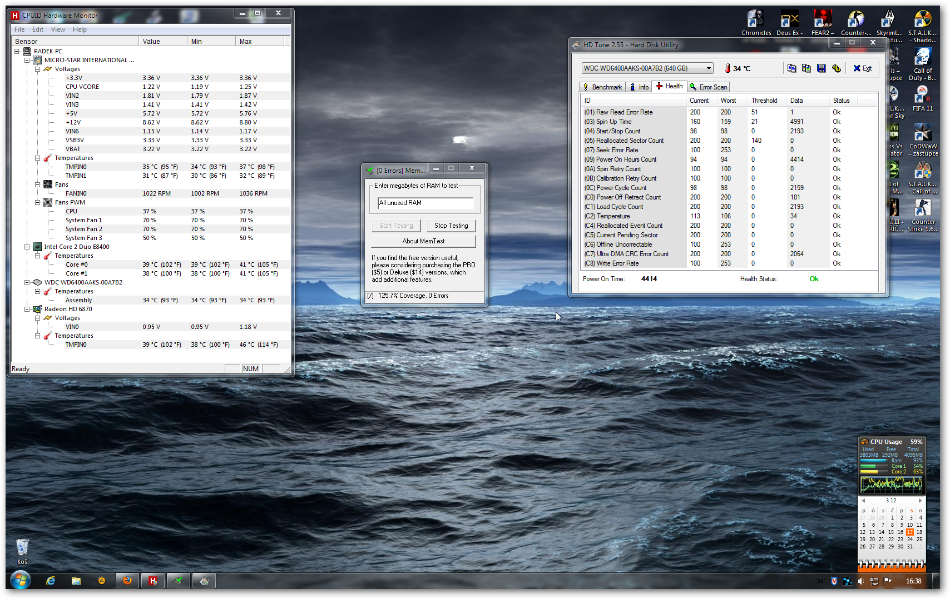Open Firefox from the taskbar
Image resolution: width=950 pixels, height=599 pixels.
[127, 581]
